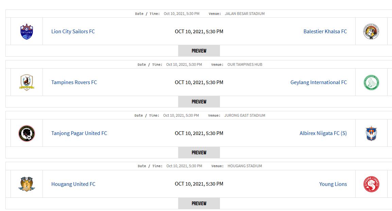This screenshot has width=392, height=211.
Task: Open the Young Lions team link
Action: 333,184
